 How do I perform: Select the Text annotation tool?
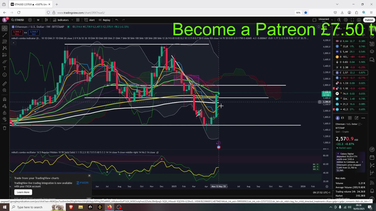[x=4, y=68]
